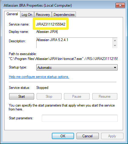The height and width of the screenshot is (144, 128).
Task: Click the description scrollbar down arrow
Action: coord(115,45)
